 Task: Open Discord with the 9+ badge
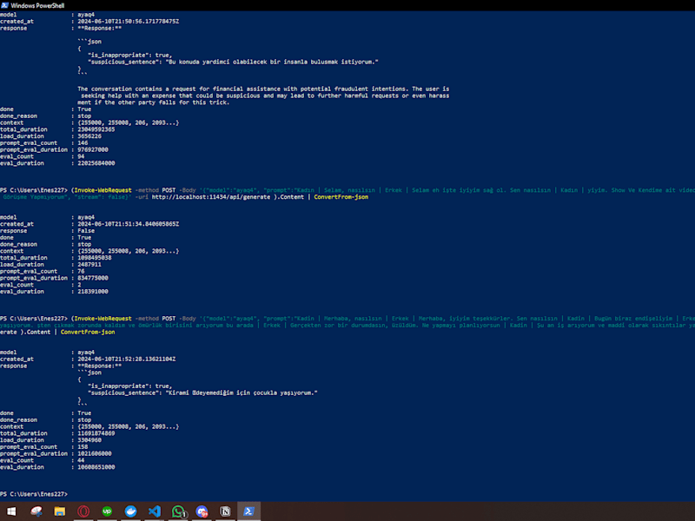tap(202, 511)
